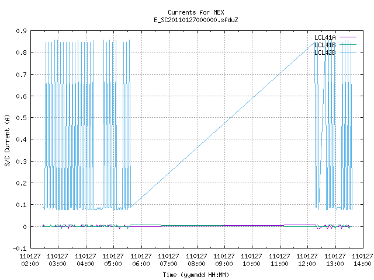The height and width of the screenshot is (280, 374).
Task: Click the 06:00 x-axis time label
Action: [141, 264]
